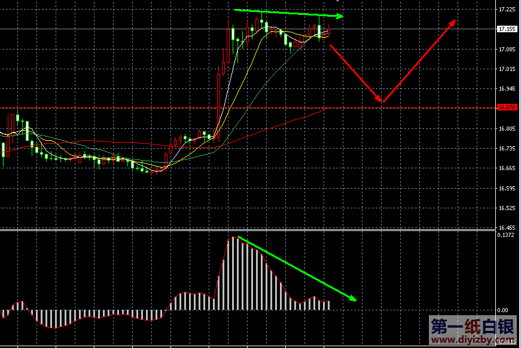Click the green arrowhead above the price candles
521x348 pixels.
tap(340, 16)
